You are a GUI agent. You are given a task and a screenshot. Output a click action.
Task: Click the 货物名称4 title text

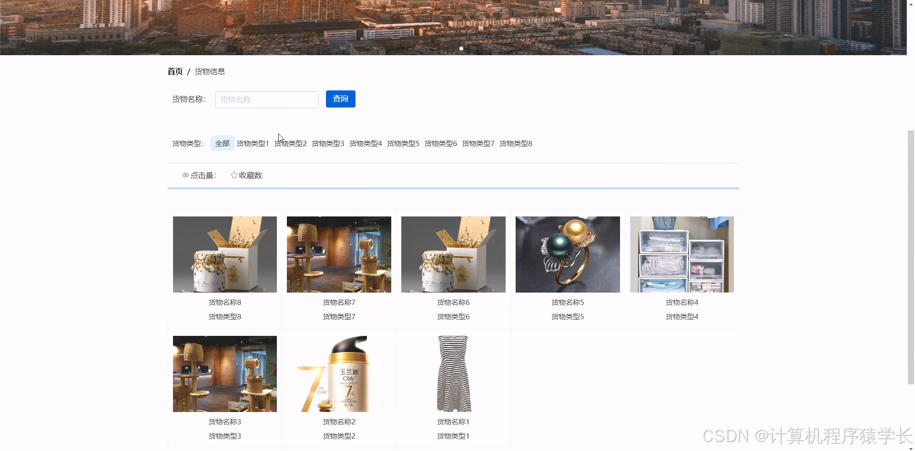[682, 303]
